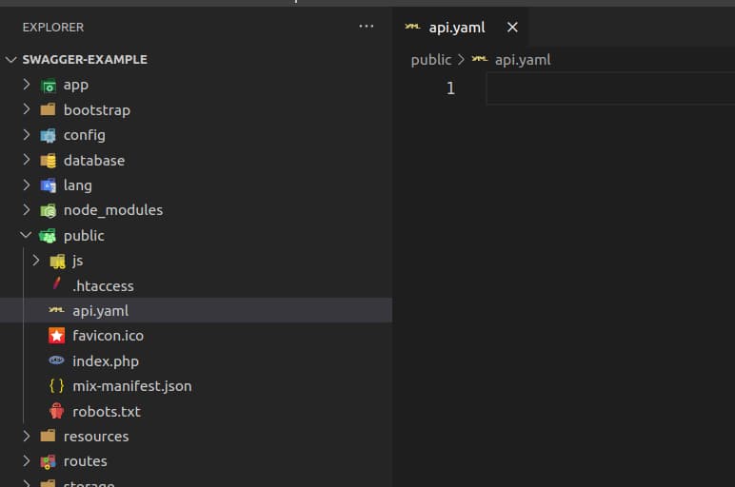Click the bootstrap folder icon
The width and height of the screenshot is (735, 487).
(48, 109)
